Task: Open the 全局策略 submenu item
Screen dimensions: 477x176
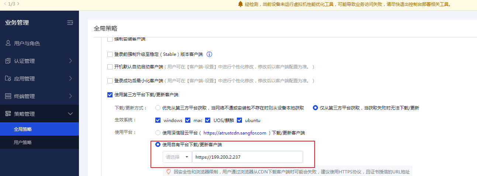Action: click(23, 129)
